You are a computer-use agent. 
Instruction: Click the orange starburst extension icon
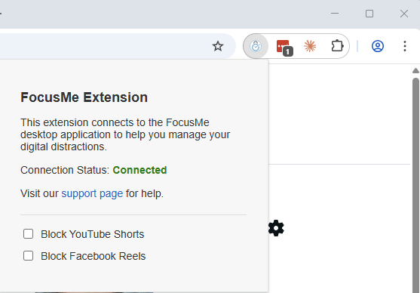coord(310,46)
